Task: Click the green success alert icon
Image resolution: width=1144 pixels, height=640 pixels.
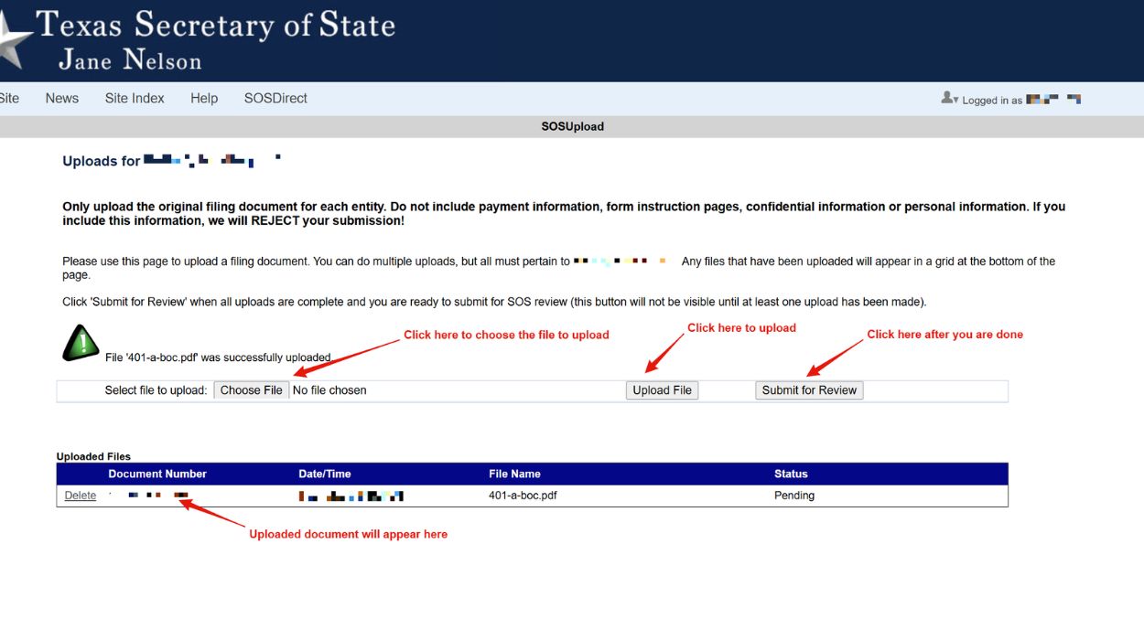Action: pyautogui.click(x=81, y=343)
